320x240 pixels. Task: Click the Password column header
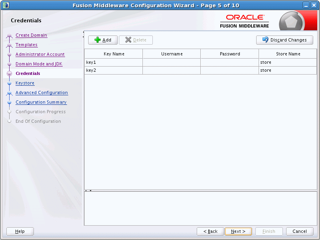230,54
